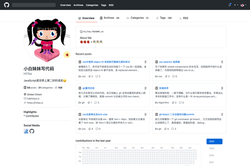Viewport: 250px width, 166px height.
Task: Switch to the Categories 21 tab
Action: 138,18
